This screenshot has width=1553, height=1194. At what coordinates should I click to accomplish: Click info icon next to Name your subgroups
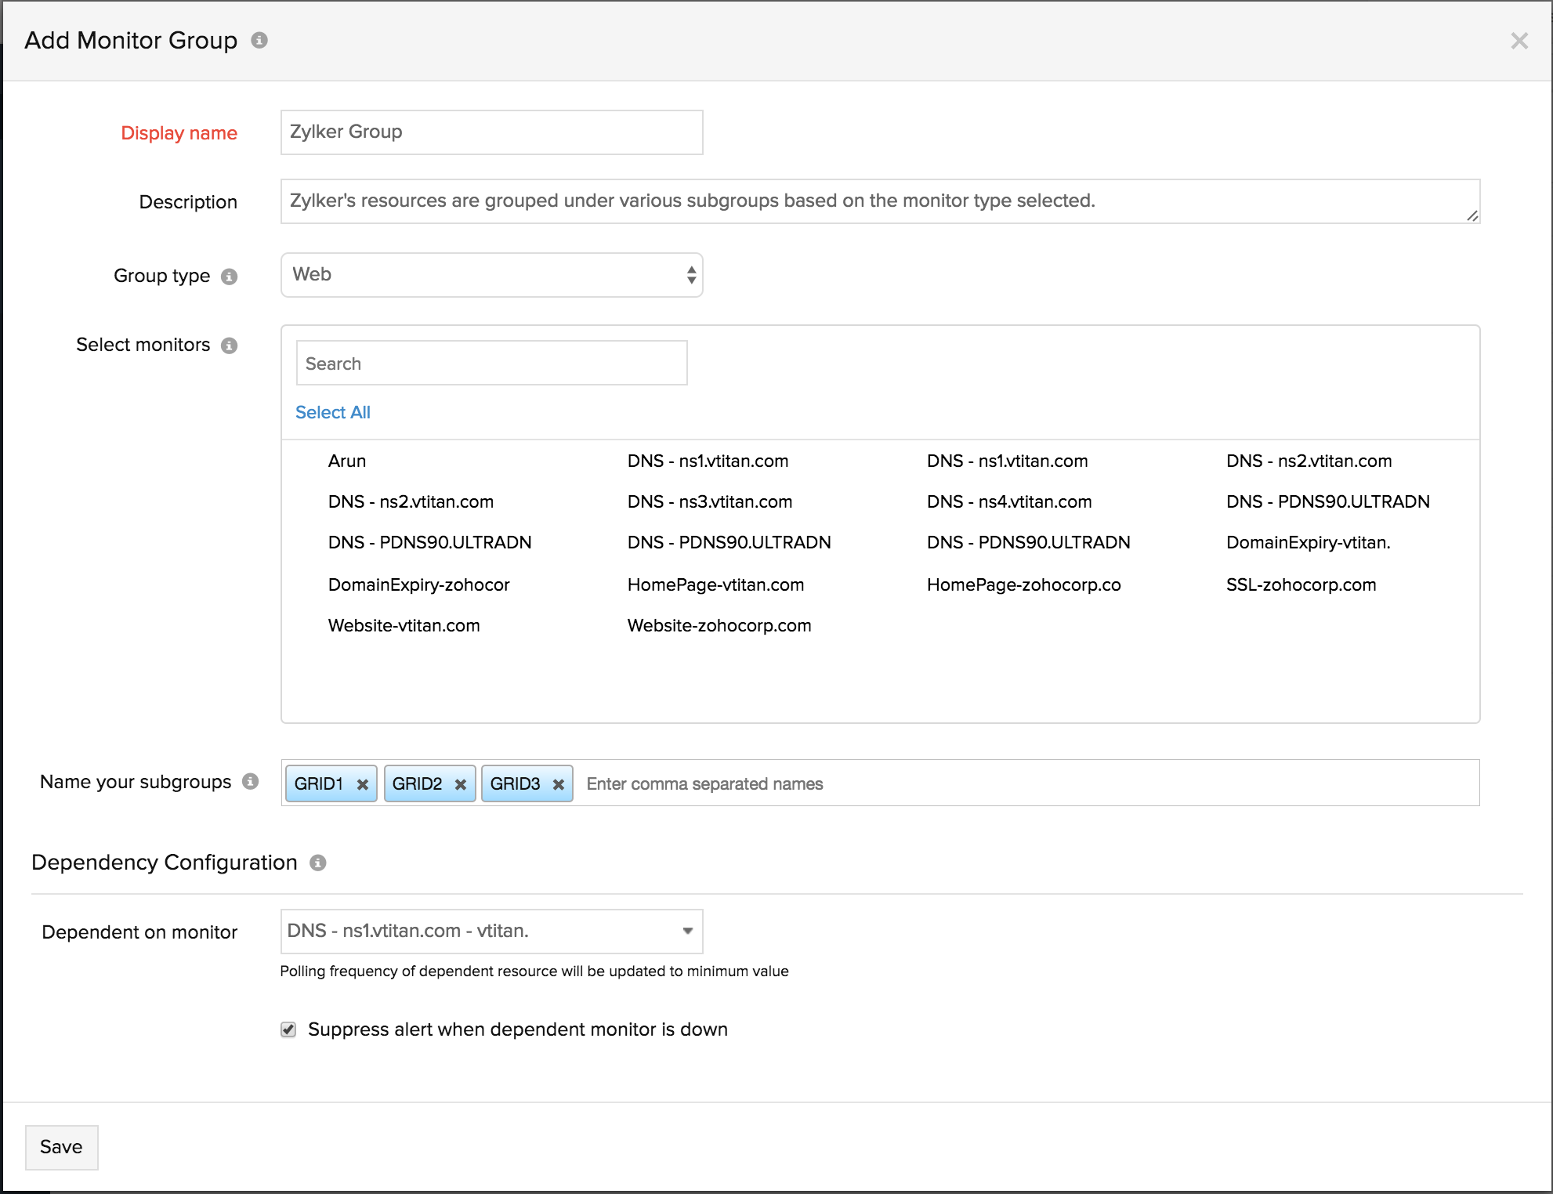point(250,781)
